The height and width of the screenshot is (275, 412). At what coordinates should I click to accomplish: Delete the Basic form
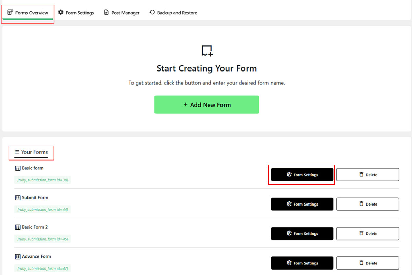coord(368,175)
